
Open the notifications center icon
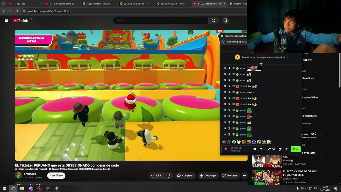(x=335, y=189)
